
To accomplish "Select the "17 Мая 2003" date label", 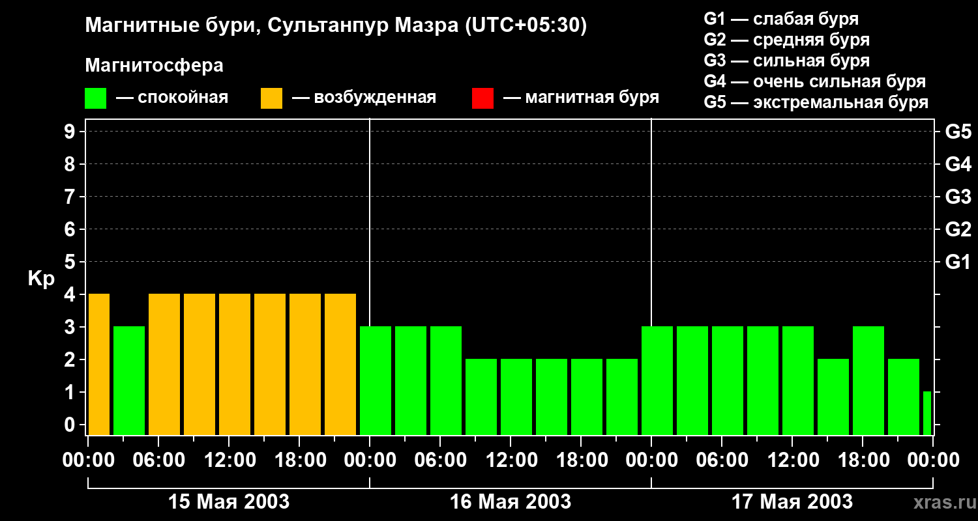I will (x=792, y=502).
